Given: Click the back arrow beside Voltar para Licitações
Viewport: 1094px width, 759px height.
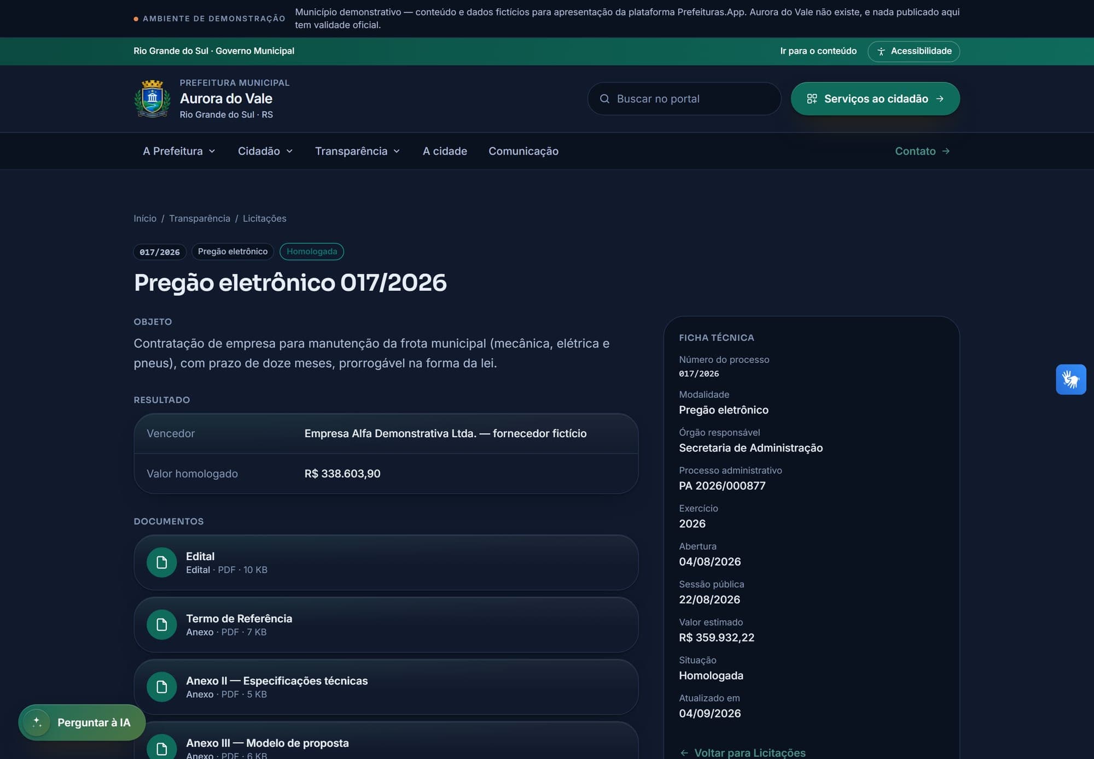Looking at the screenshot, I should tap(684, 753).
